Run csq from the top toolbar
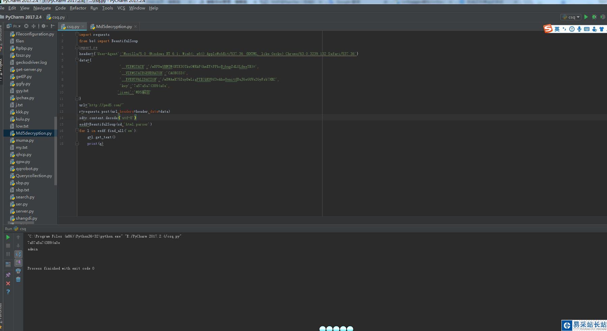This screenshot has height=331, width=607. click(586, 17)
